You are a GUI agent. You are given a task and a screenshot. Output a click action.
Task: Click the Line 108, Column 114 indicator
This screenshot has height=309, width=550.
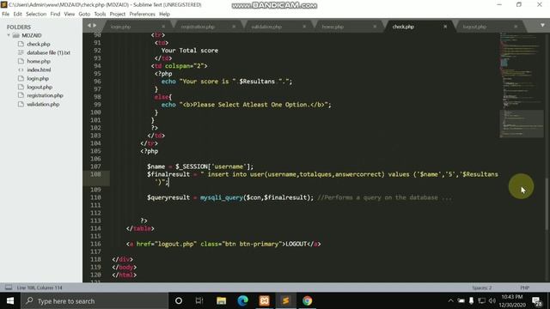pyautogui.click(x=40, y=288)
